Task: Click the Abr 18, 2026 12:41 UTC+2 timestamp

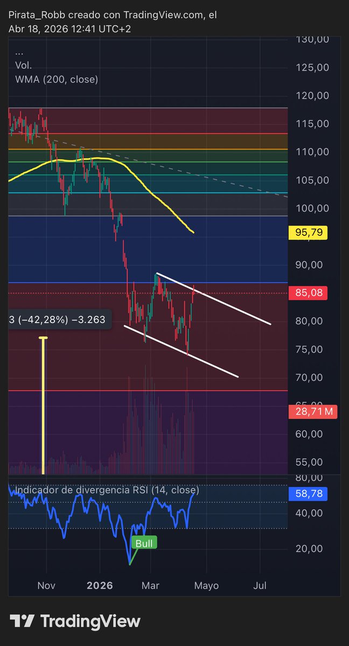Action: [69, 29]
